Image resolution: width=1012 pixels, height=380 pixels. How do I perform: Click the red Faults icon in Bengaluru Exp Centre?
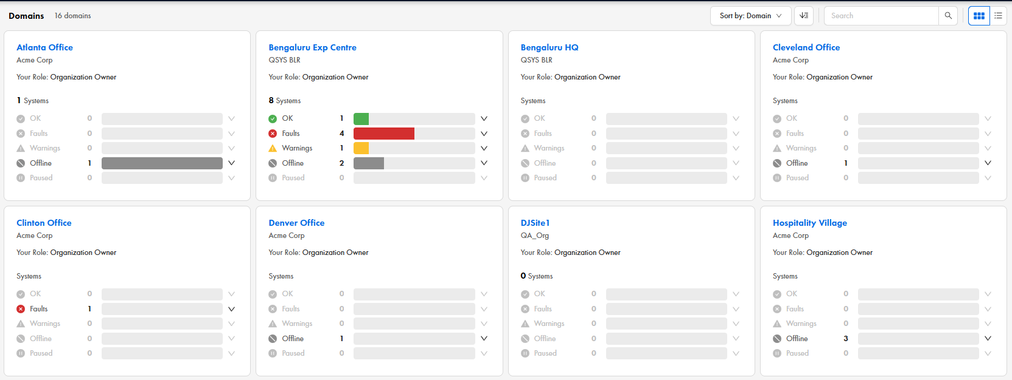(x=273, y=134)
